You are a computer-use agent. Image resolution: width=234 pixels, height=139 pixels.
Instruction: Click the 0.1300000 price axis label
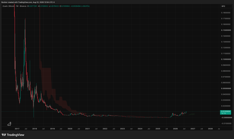click(x=225, y=42)
